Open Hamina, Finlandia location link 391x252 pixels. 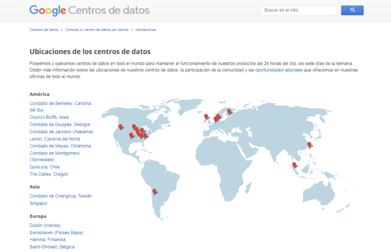coord(47,240)
